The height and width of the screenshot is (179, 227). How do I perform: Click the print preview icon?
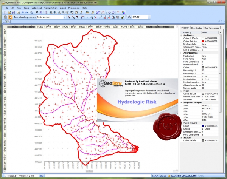(19, 12)
